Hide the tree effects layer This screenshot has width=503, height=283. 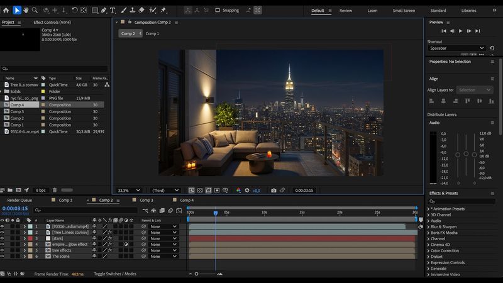pyautogui.click(x=3, y=250)
